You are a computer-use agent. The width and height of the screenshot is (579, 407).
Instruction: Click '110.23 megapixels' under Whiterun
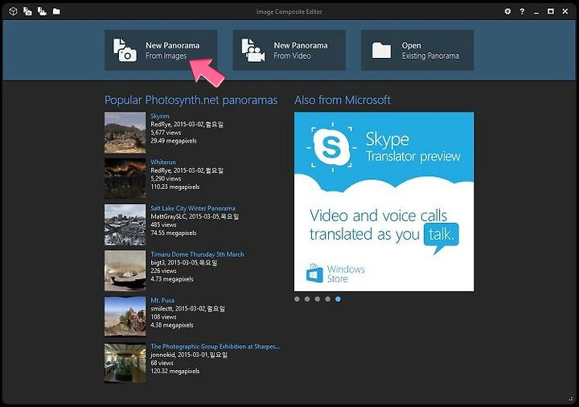pyautogui.click(x=175, y=187)
